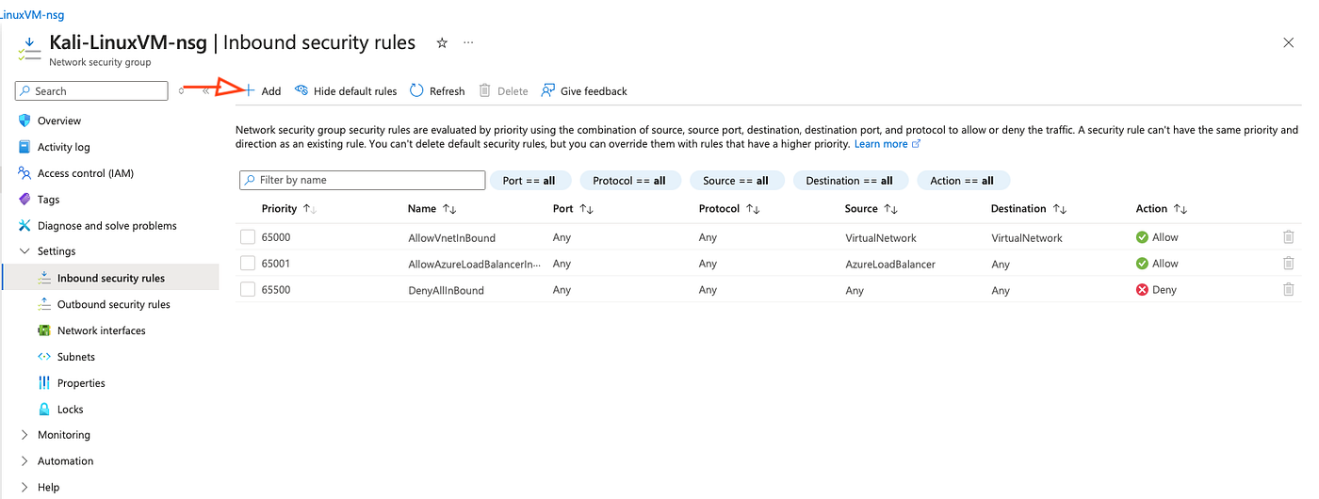
Task: Open Overview in the sidebar
Action: pos(59,121)
